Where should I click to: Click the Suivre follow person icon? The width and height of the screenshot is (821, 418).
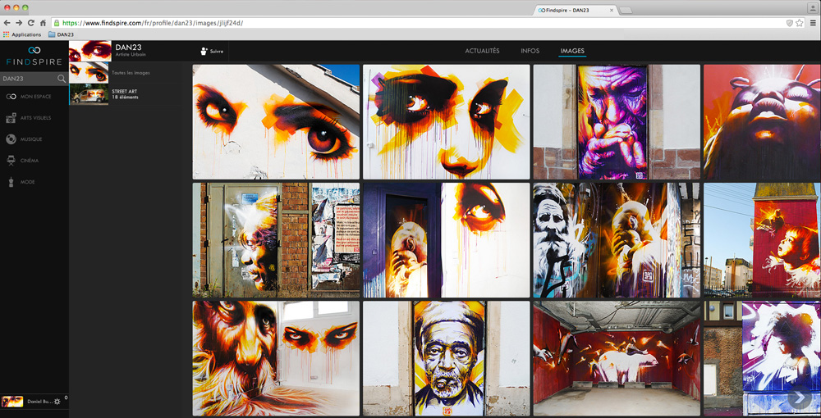click(204, 51)
